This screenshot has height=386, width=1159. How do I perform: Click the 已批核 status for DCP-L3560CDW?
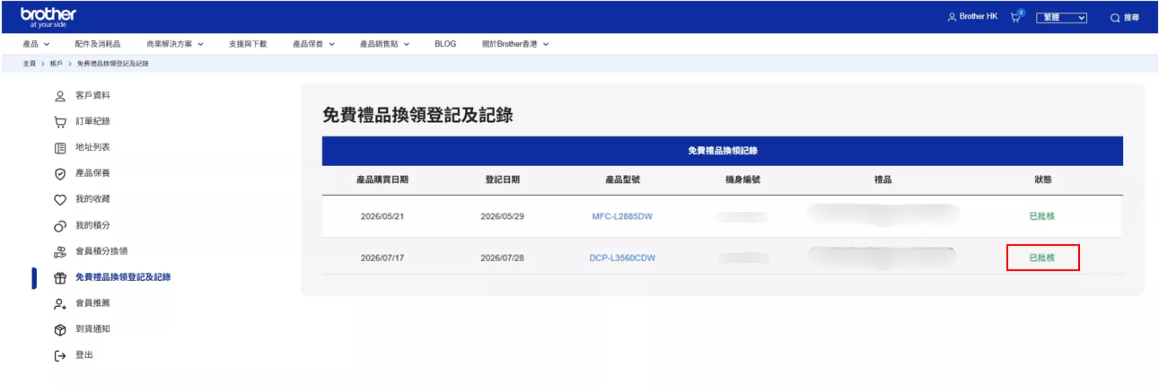(1042, 258)
